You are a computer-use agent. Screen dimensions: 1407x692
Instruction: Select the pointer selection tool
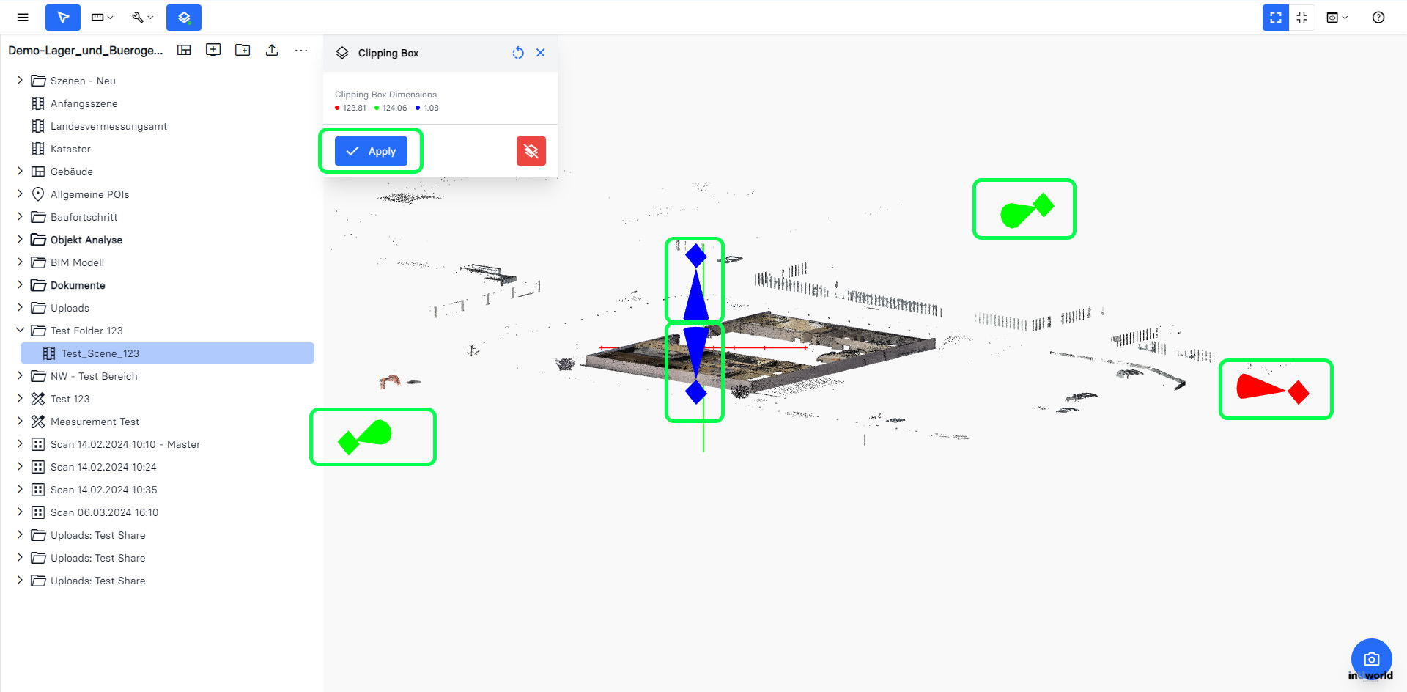click(x=63, y=18)
